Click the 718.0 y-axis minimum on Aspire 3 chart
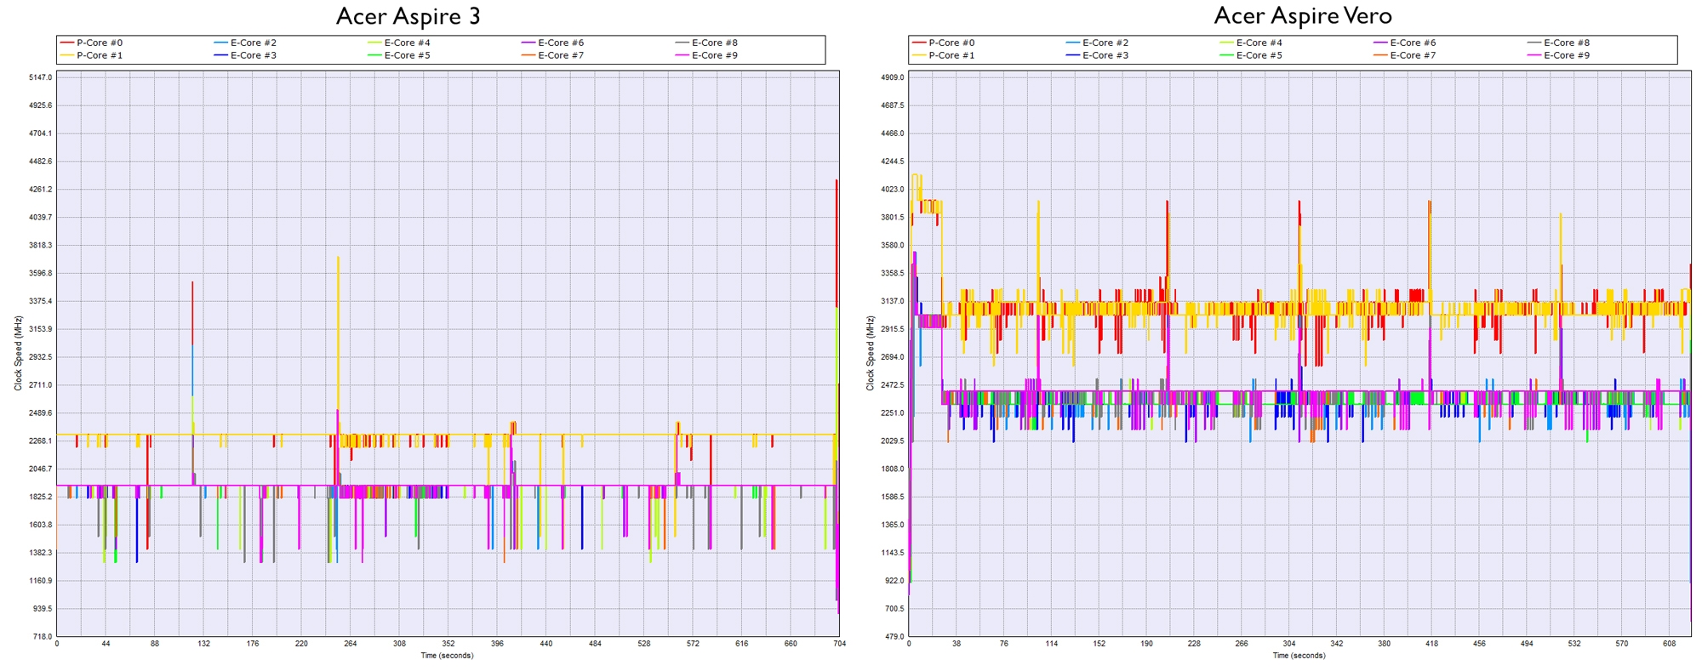The image size is (1702, 671). click(x=43, y=636)
